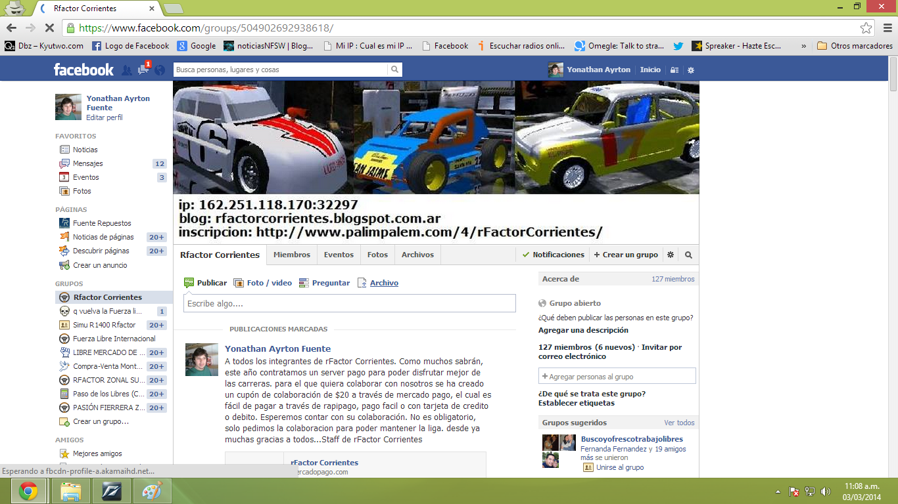The width and height of the screenshot is (898, 504).
Task: Open Omegle bookmark
Action: point(619,46)
